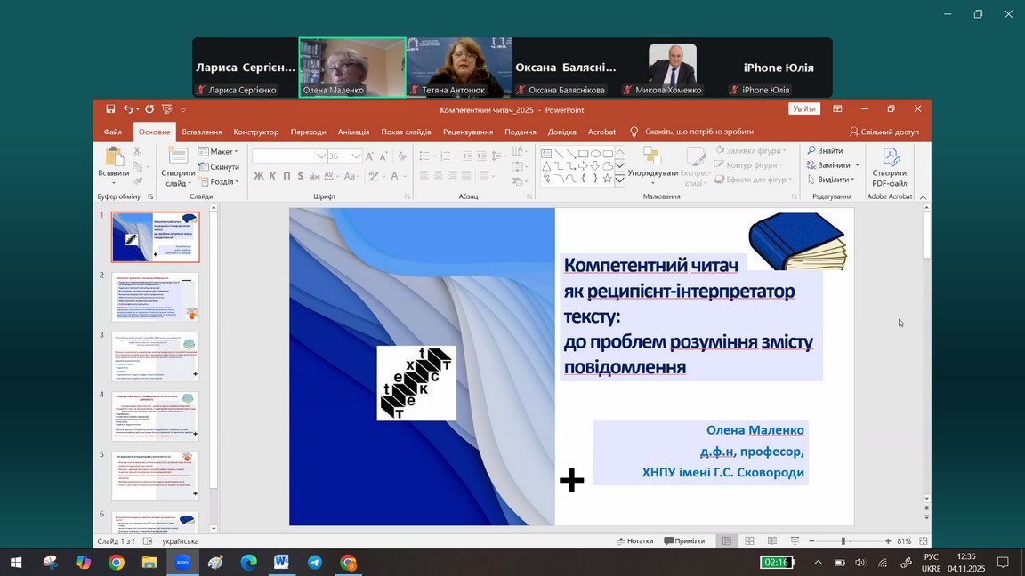This screenshot has height=576, width=1025.
Task: Toggle the Comments (Примітки) pane
Action: coord(683,541)
